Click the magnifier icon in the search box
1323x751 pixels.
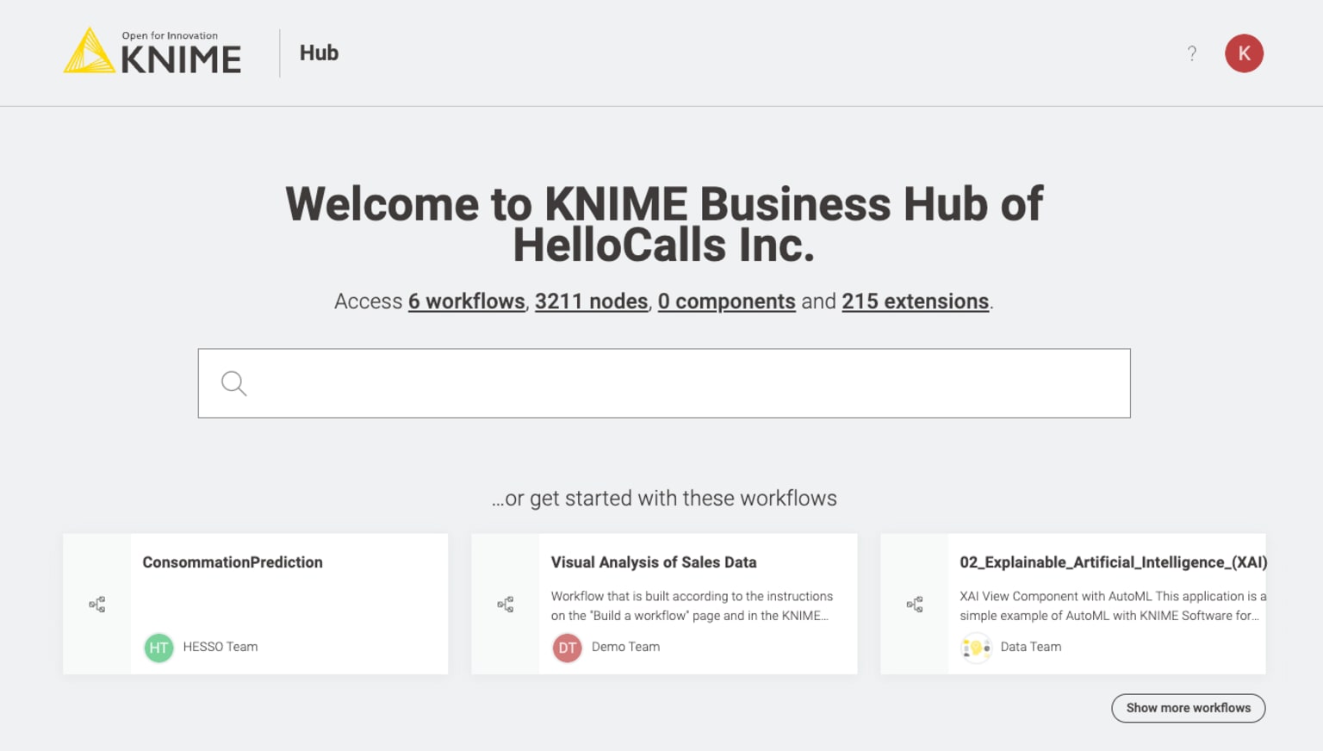(233, 383)
